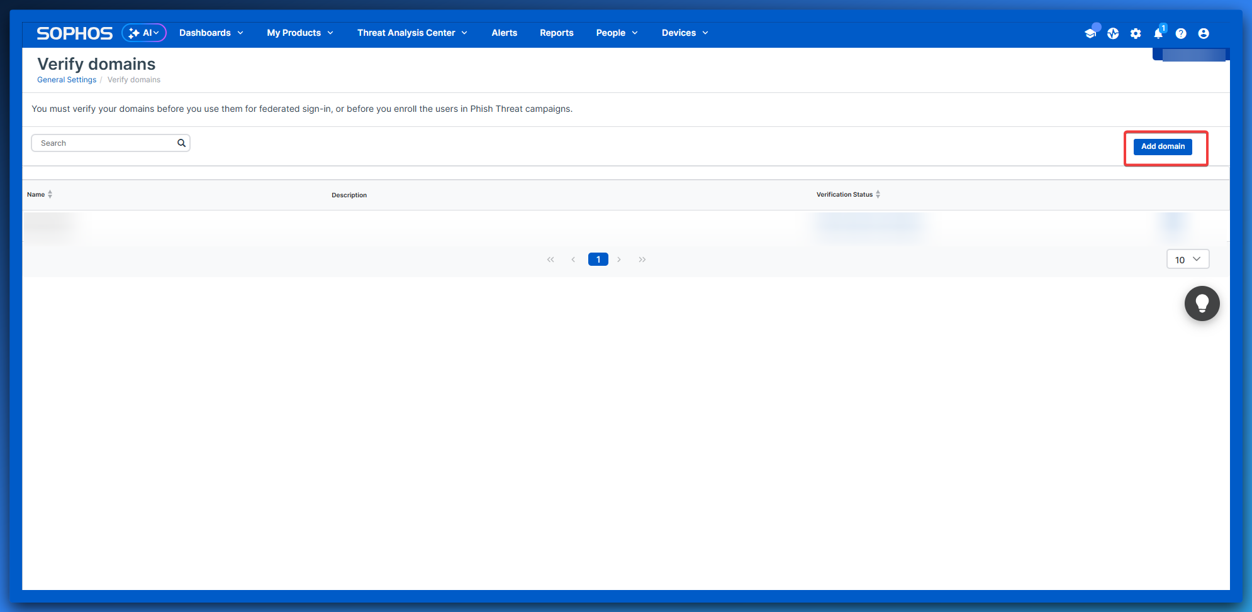This screenshot has height=612, width=1252.
Task: Open the rows-per-page dropdown showing 10
Action: (x=1187, y=260)
